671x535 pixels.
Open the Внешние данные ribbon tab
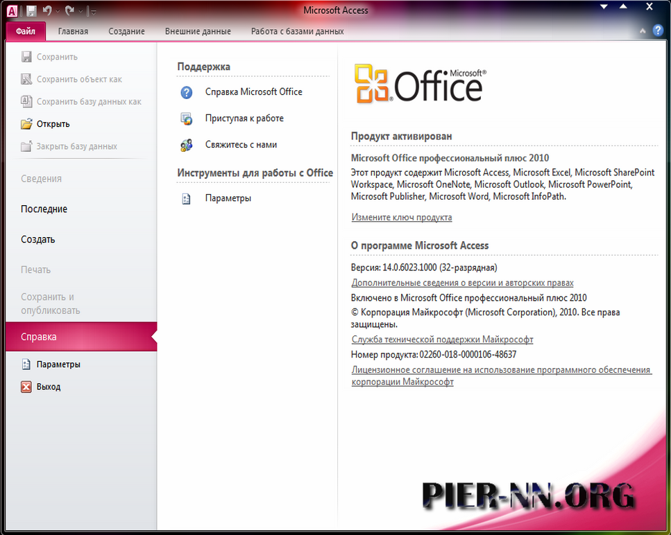[198, 31]
